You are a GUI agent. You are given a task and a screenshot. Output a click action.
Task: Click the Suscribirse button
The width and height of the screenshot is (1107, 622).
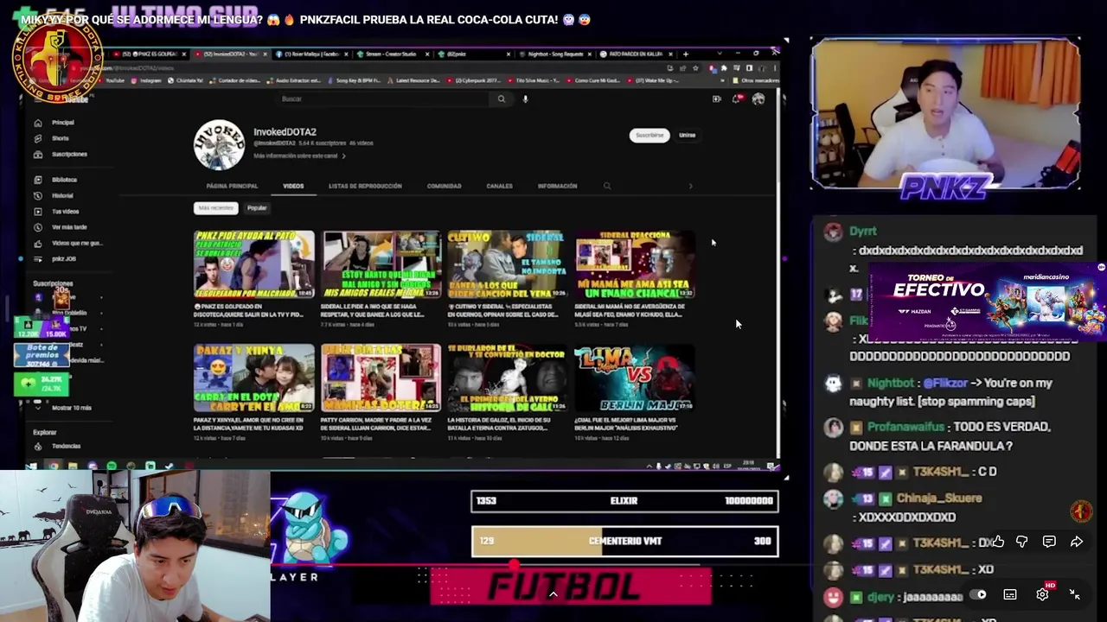click(649, 135)
